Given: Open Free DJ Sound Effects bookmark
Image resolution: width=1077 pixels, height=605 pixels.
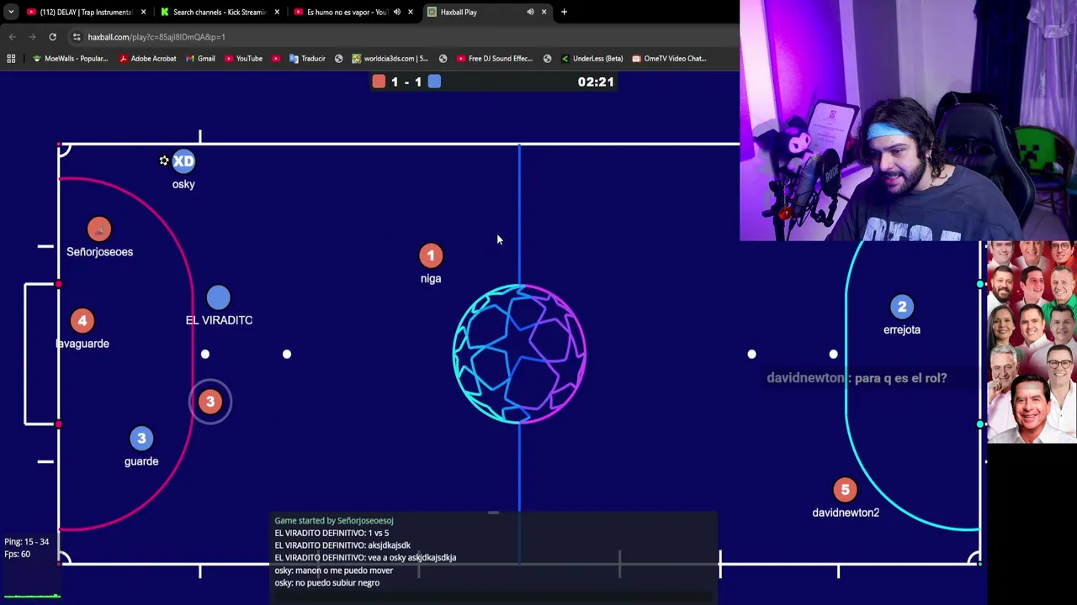Looking at the screenshot, I should pyautogui.click(x=495, y=58).
